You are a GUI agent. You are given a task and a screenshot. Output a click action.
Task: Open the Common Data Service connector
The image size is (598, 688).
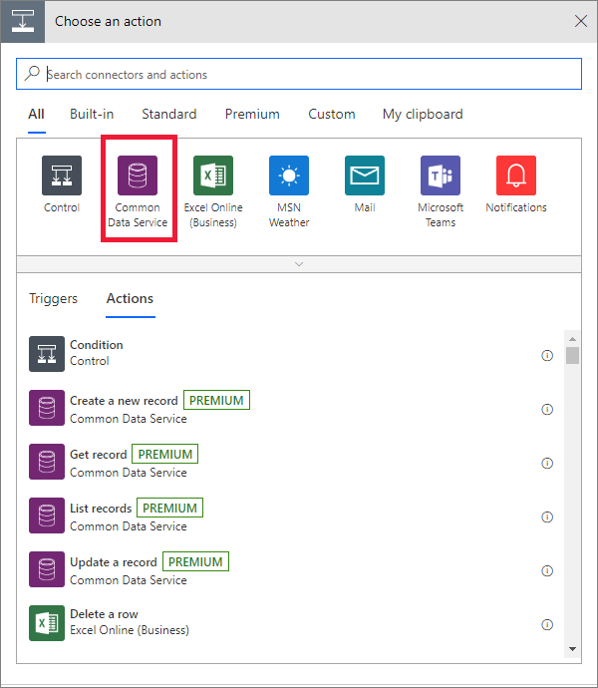[138, 175]
